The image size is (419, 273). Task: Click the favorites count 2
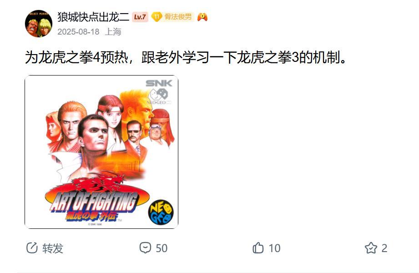pyautogui.click(x=384, y=248)
